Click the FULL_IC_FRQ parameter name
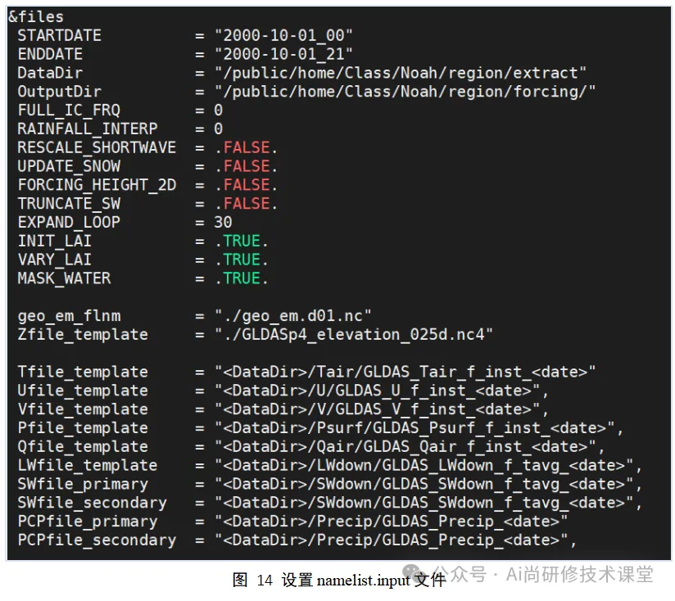This screenshot has height=601, width=675. pos(69,111)
